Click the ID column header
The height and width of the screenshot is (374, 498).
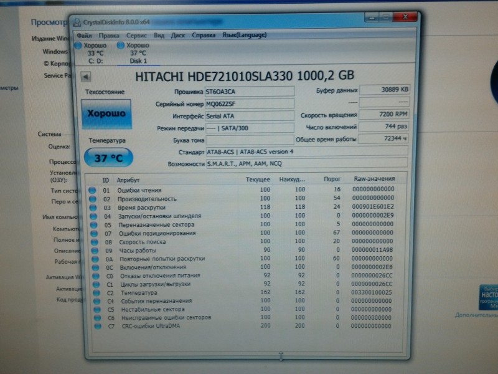click(x=106, y=180)
